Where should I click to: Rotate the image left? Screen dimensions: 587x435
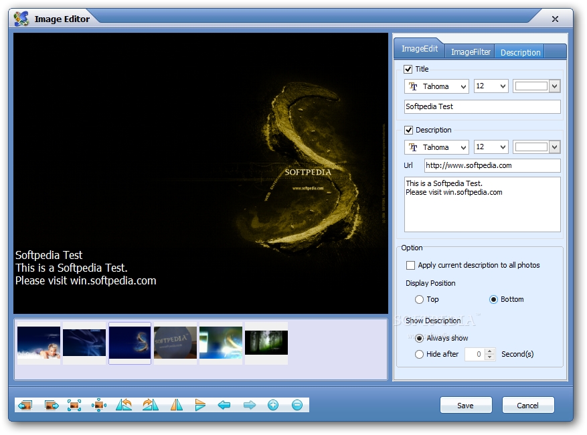click(x=124, y=405)
